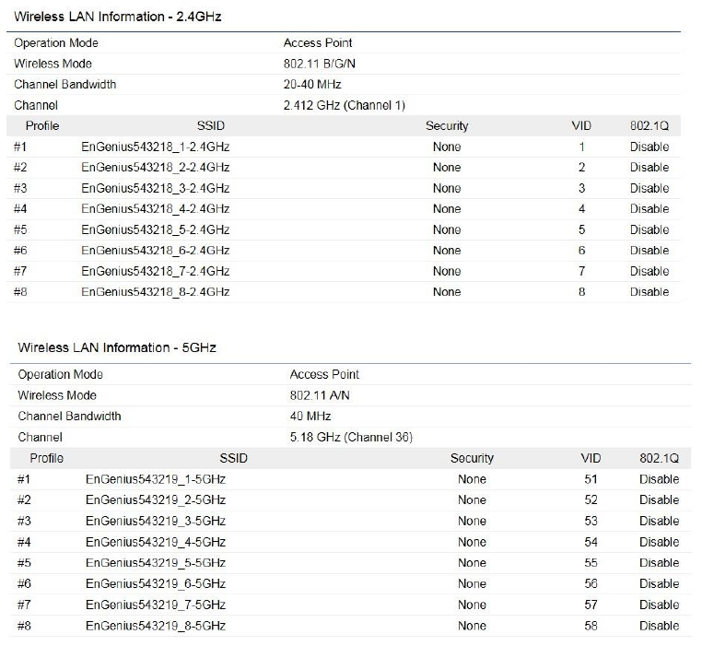Select SSID EnGenius543219_8-5GHz

point(156,626)
